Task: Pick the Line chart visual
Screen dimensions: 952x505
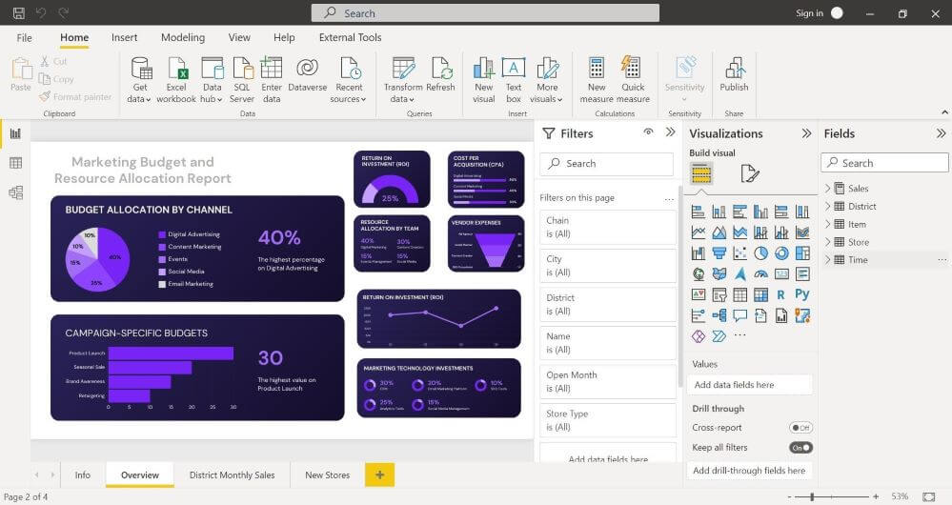Action: pos(699,232)
